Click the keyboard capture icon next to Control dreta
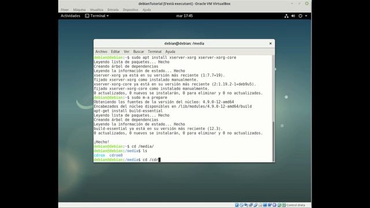 pos(284,205)
